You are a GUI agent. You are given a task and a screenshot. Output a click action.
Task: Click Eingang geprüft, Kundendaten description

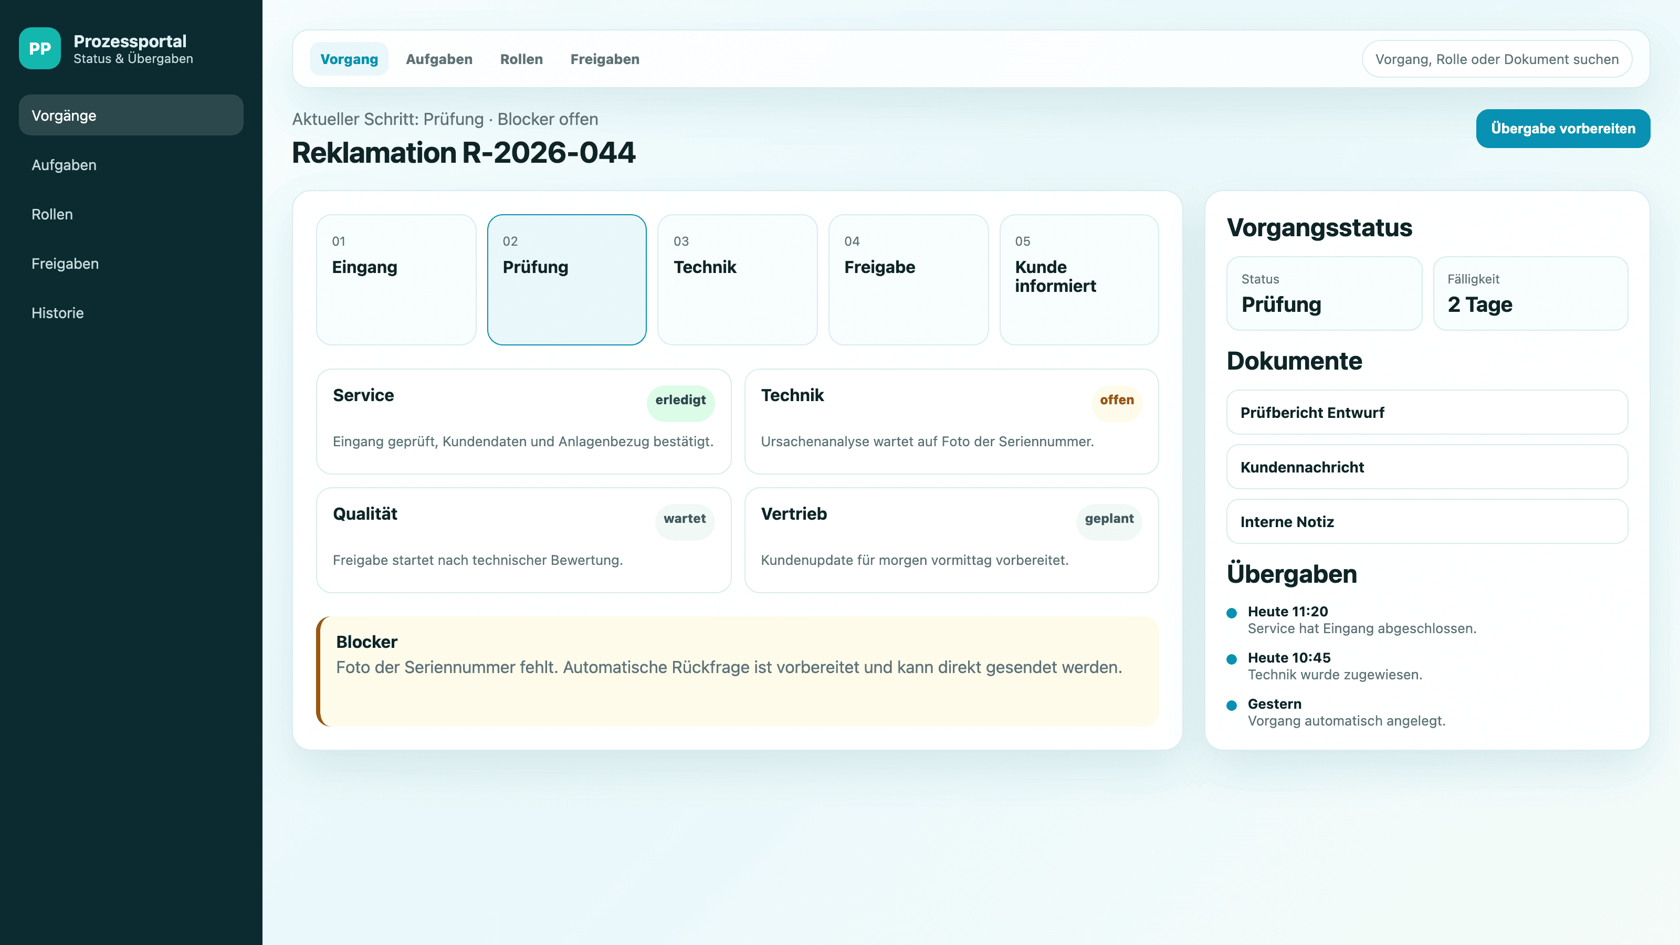tap(523, 442)
